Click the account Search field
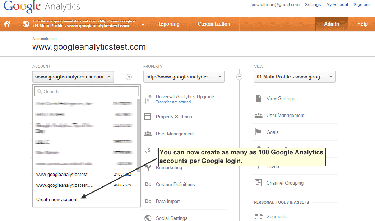Screen dimensions: 375x221 point(87,91)
